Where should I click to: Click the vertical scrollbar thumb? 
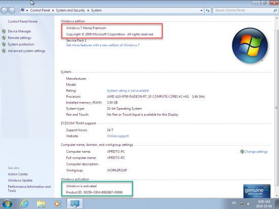[276, 108]
